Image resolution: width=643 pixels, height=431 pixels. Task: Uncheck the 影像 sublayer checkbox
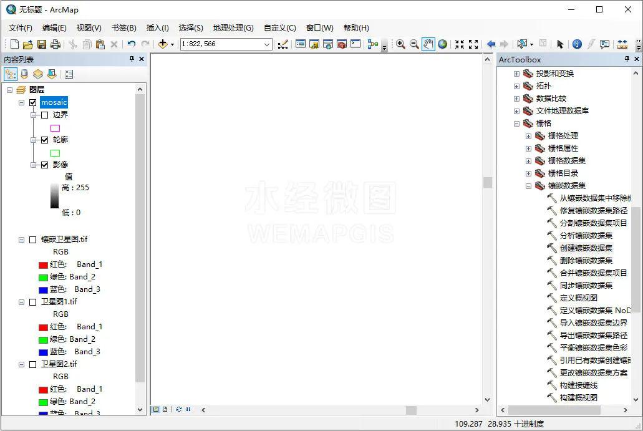(45, 165)
